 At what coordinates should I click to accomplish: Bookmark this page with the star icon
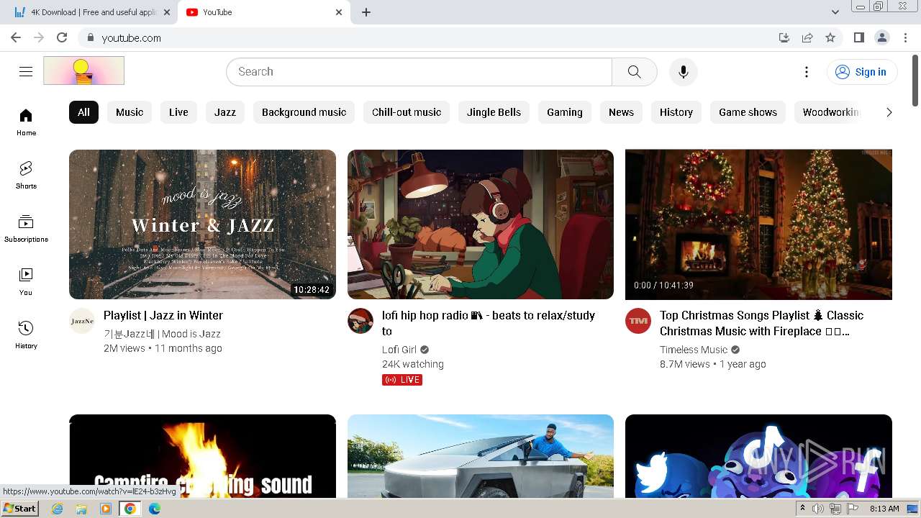[x=830, y=37]
